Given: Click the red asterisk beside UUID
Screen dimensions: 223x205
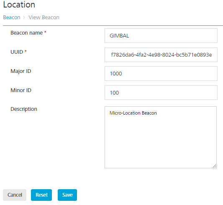Looking at the screenshot, I should (26, 51).
